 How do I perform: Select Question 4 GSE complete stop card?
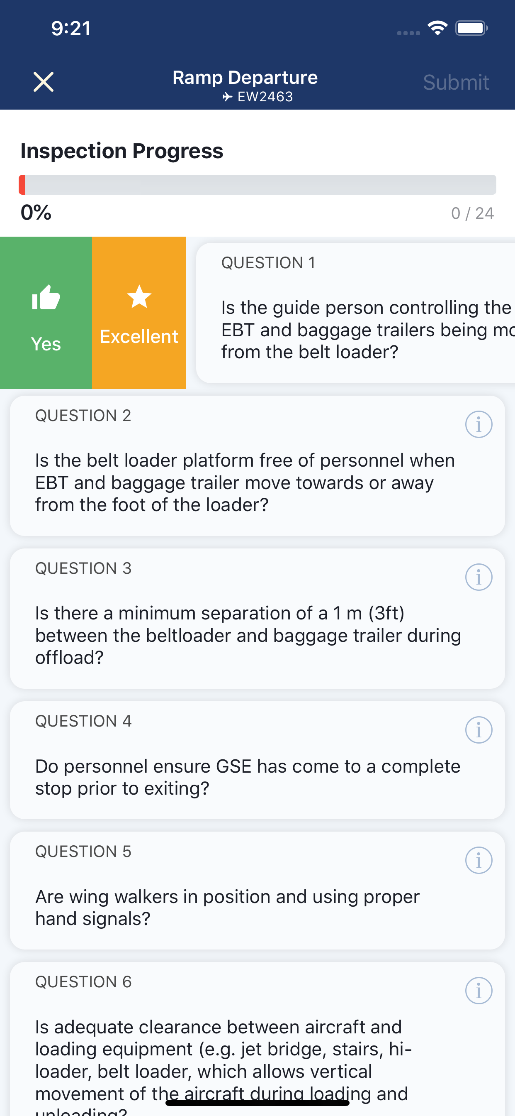click(257, 760)
